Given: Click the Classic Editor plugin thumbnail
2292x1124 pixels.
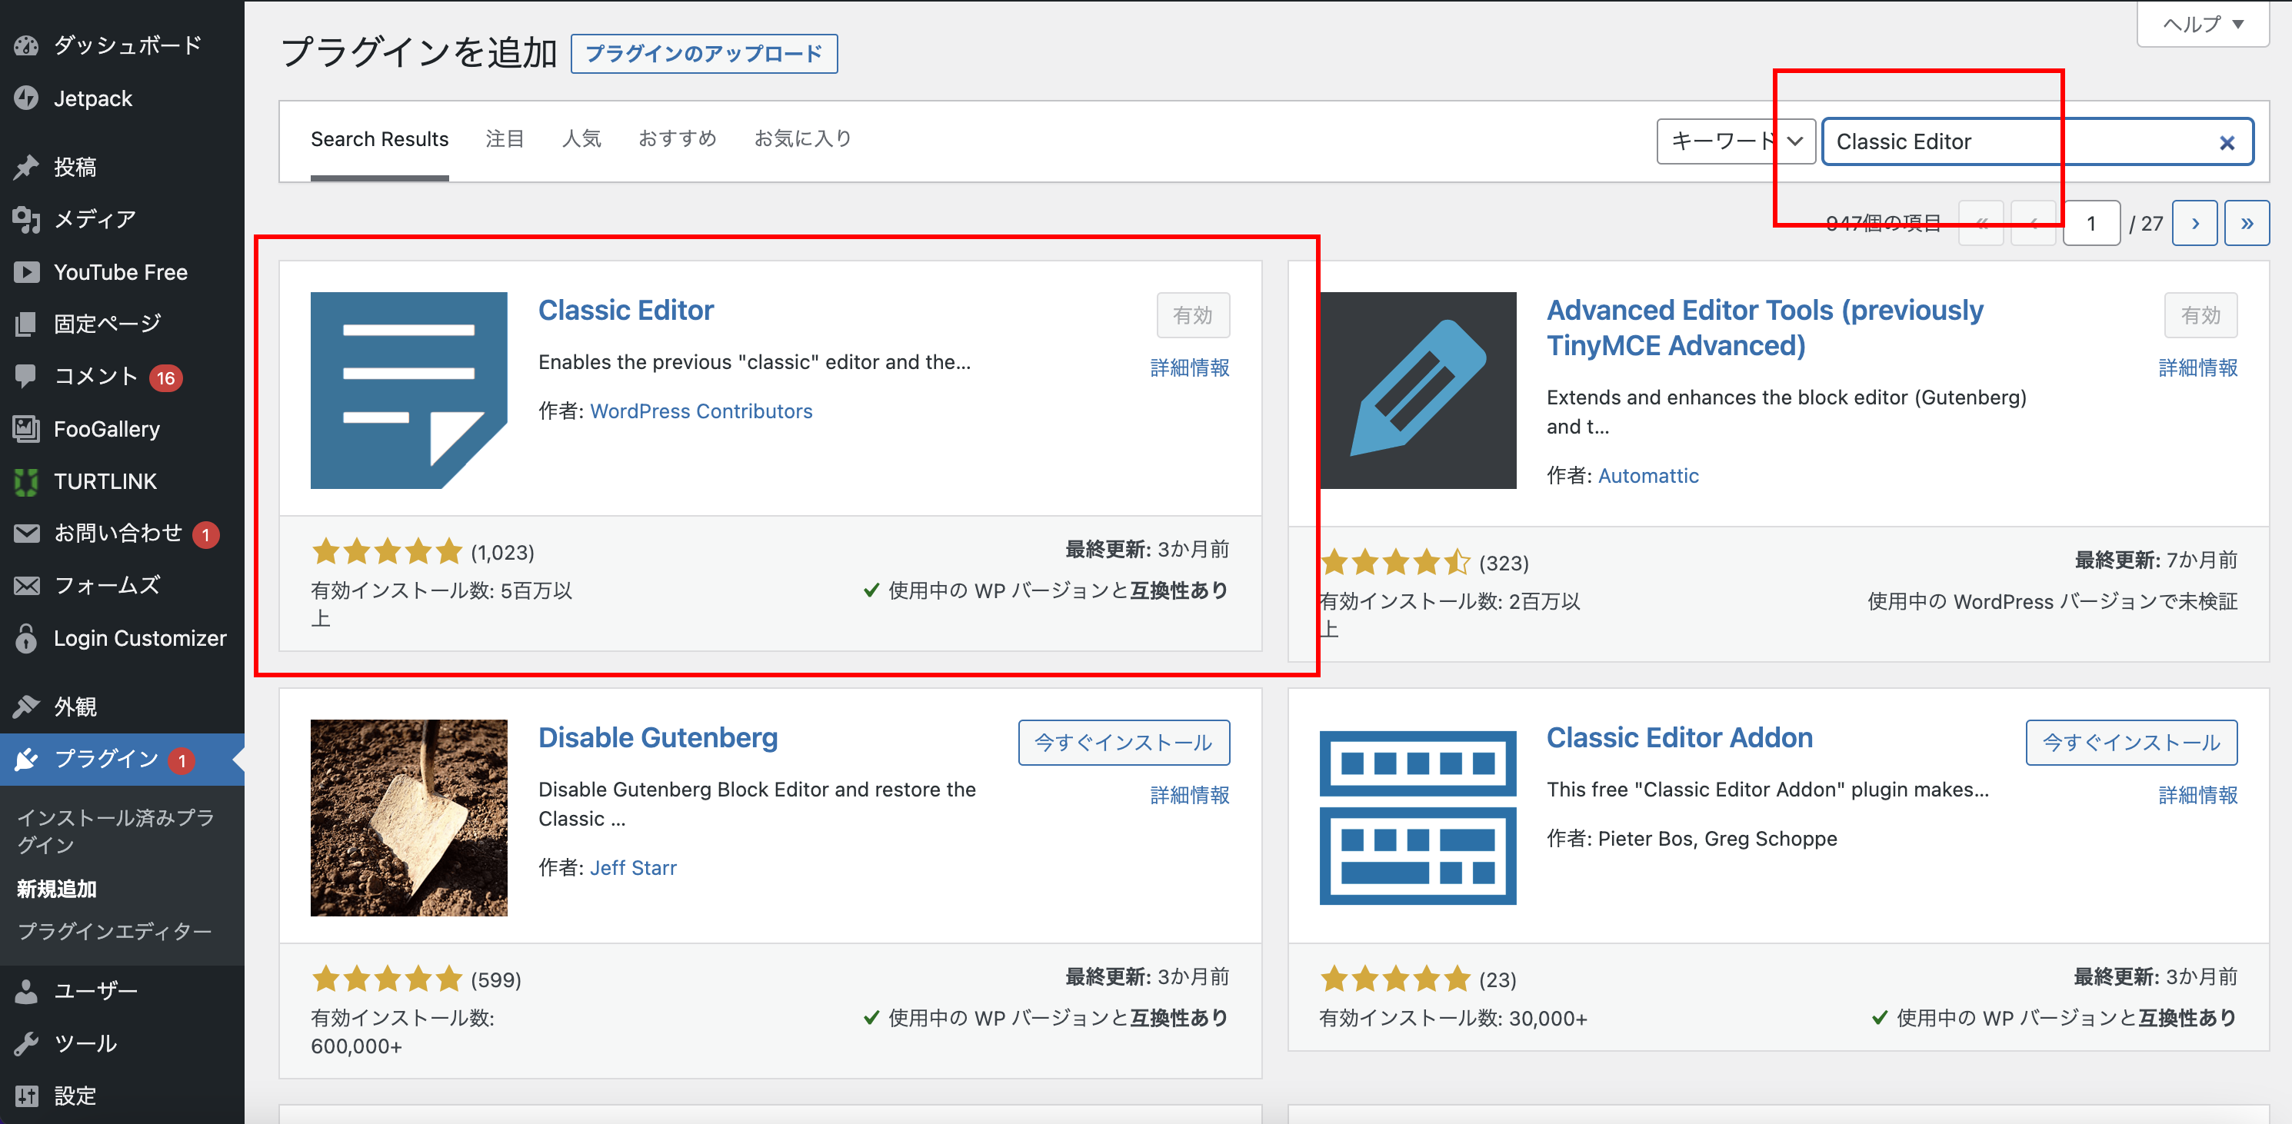Looking at the screenshot, I should coord(408,391).
